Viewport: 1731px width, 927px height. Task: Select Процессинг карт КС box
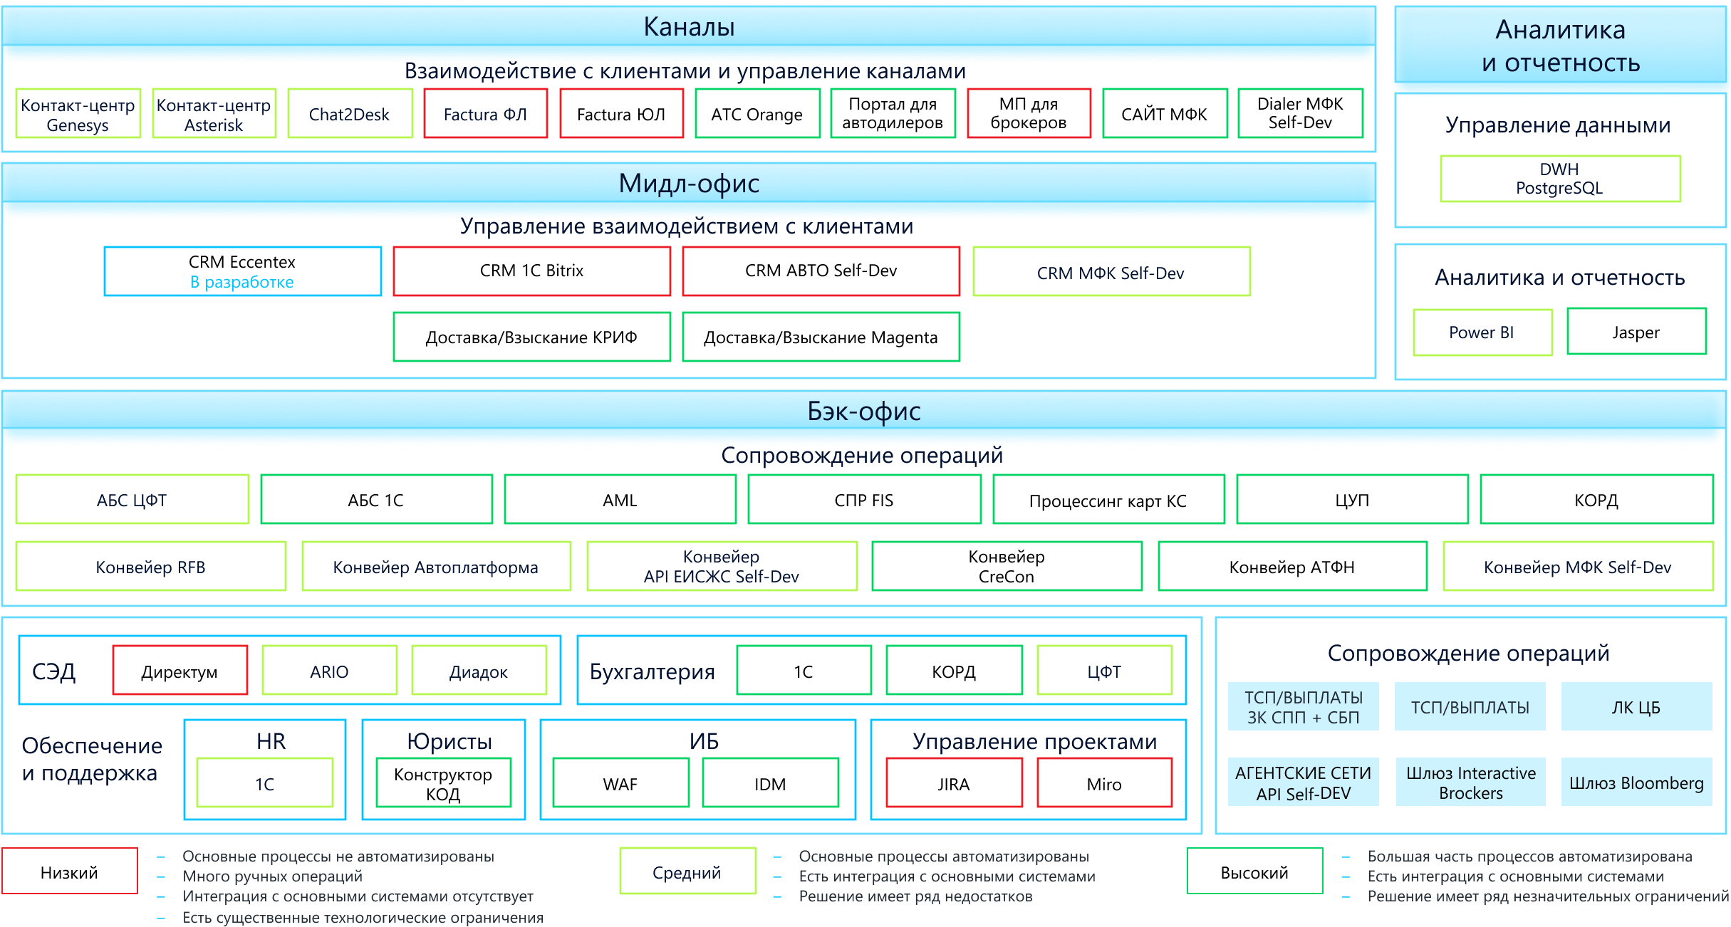click(1108, 500)
